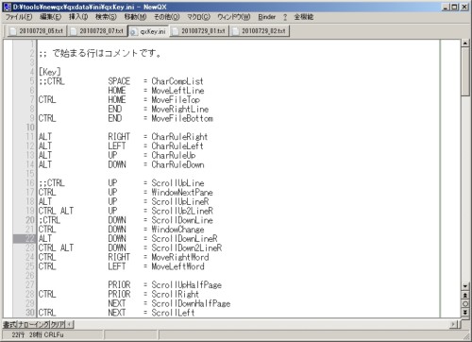Screen dimensions: 472x342
Task: Click the vertical scrollbar up arrow
Action: [465, 43]
